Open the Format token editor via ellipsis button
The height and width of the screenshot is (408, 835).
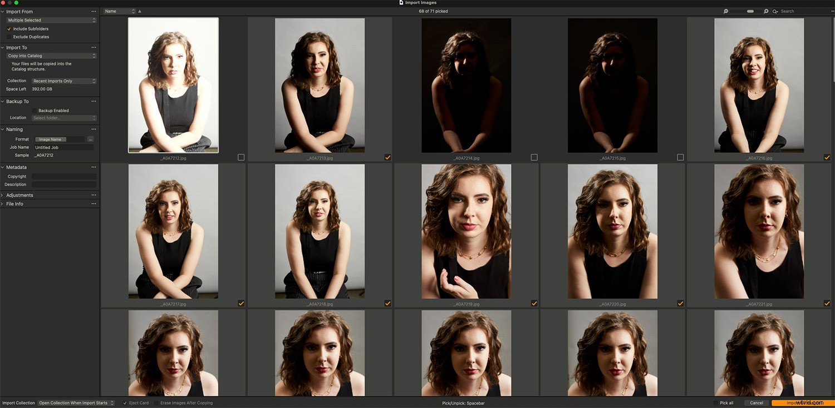pos(90,139)
